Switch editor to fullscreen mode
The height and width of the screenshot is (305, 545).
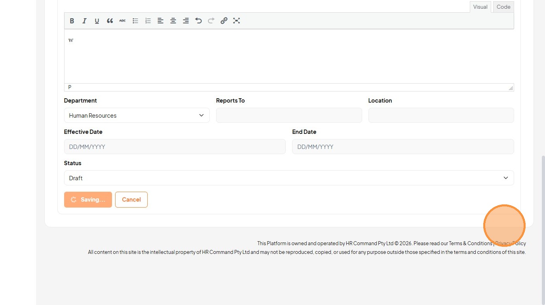coord(236,21)
